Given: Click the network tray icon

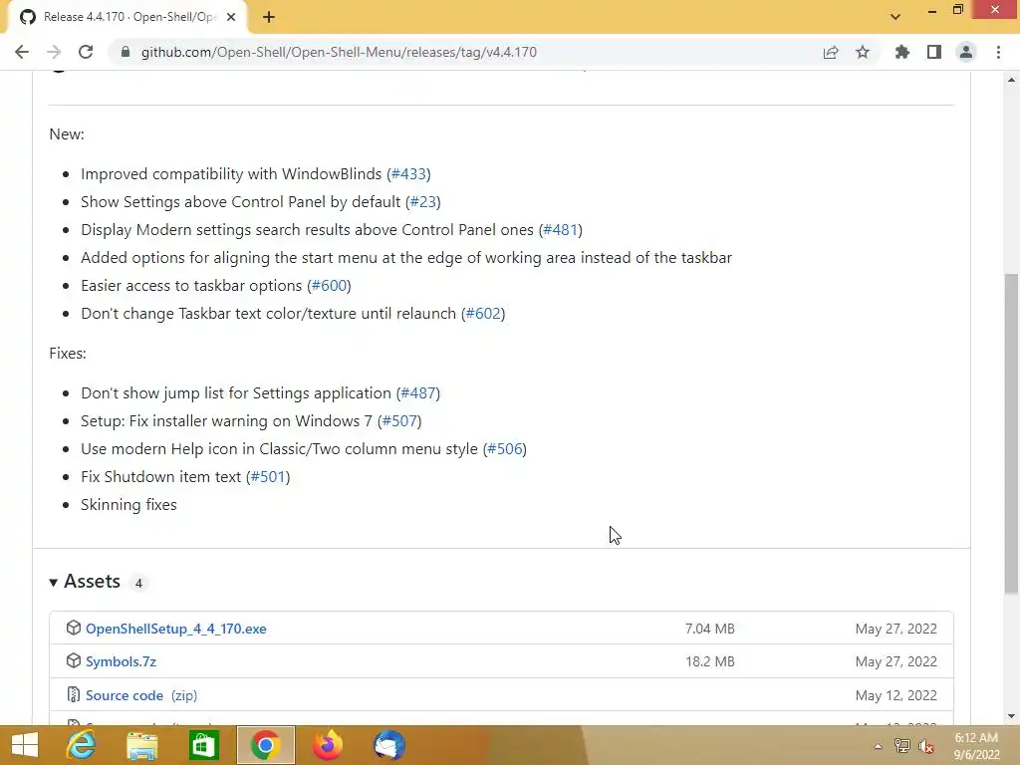Looking at the screenshot, I should [902, 746].
